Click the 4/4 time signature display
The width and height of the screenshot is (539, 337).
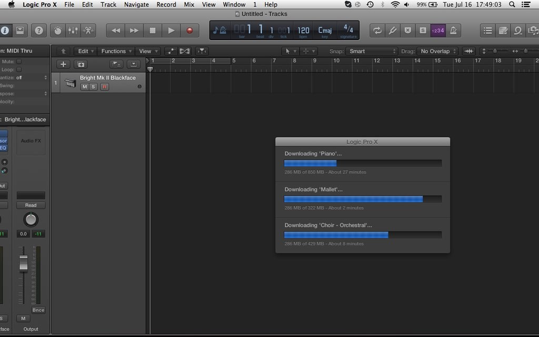(348, 30)
